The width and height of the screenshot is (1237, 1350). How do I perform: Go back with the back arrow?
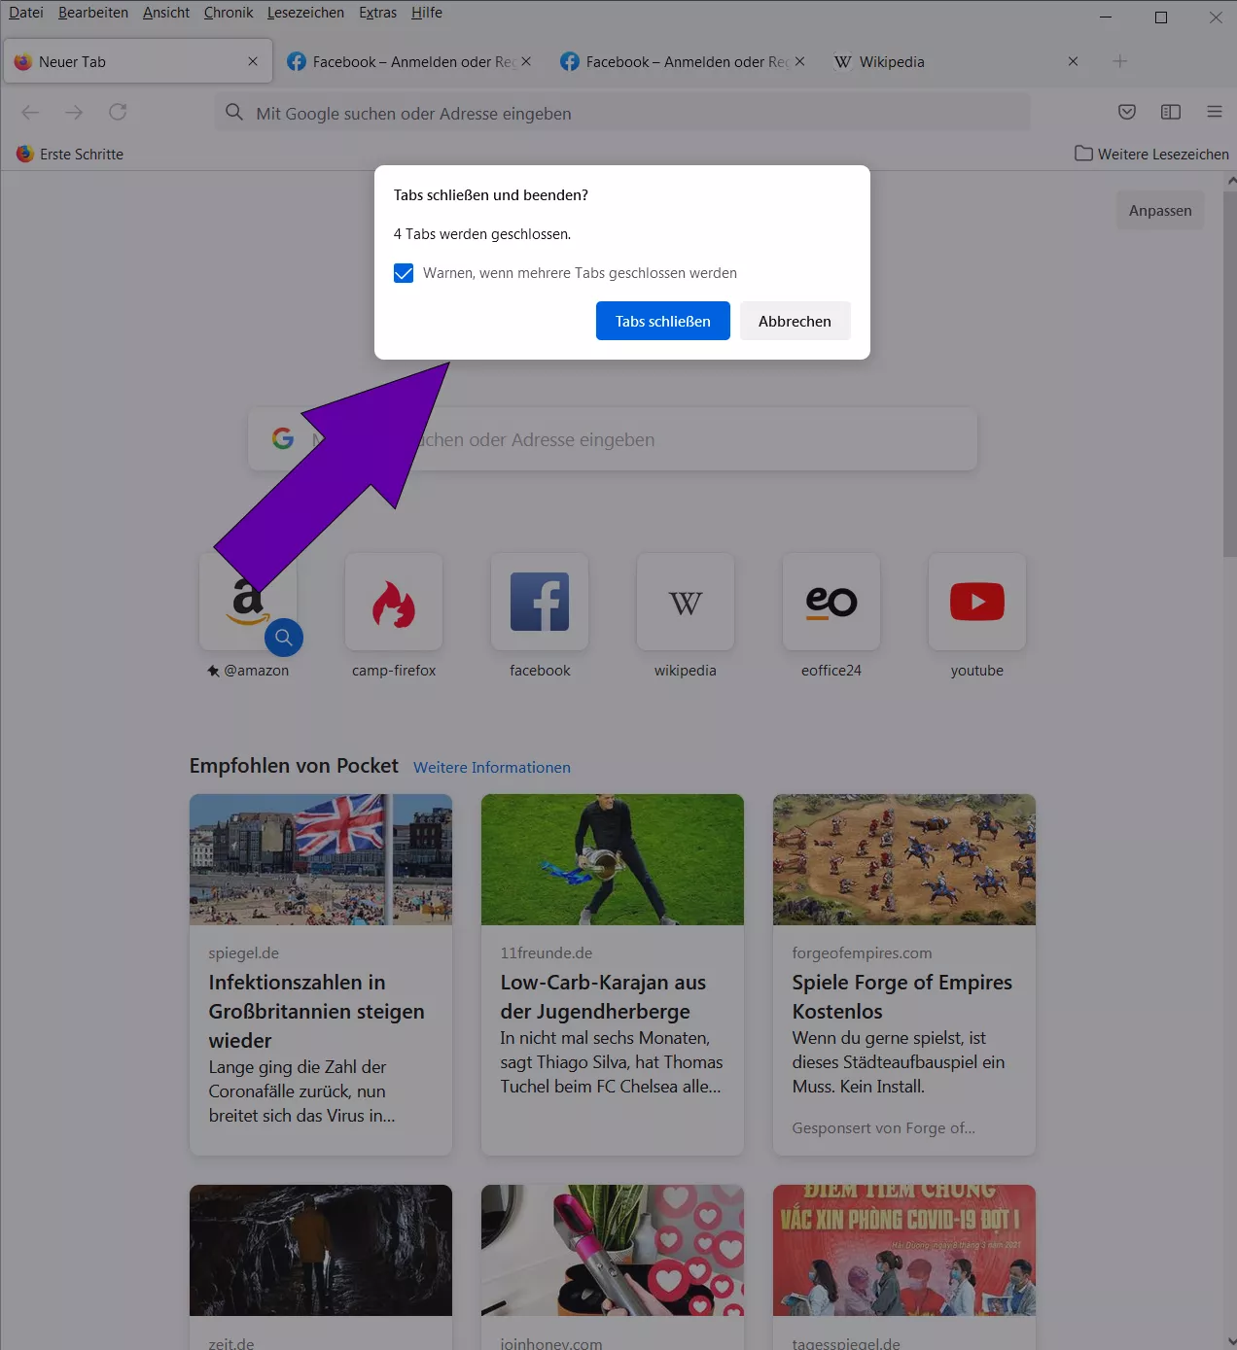(30, 113)
